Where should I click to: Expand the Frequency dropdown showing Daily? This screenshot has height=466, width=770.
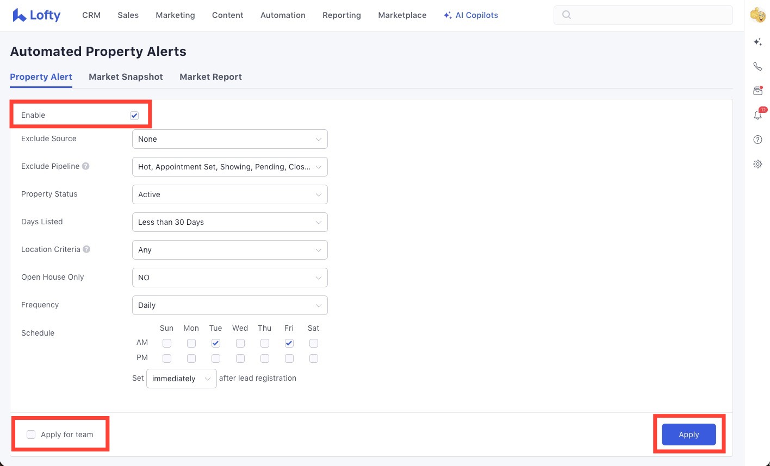click(x=229, y=305)
